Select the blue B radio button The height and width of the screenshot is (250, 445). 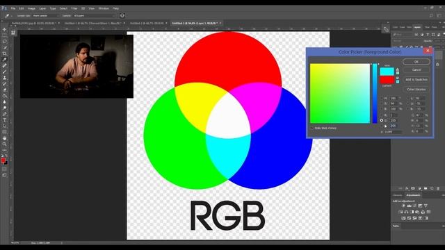(382, 126)
